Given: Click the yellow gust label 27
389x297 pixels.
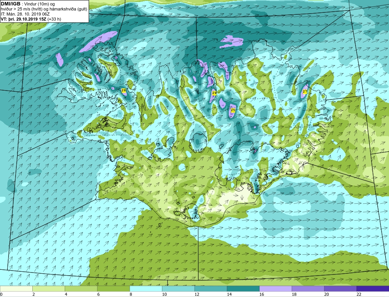Looking at the screenshot, I should [305, 91].
